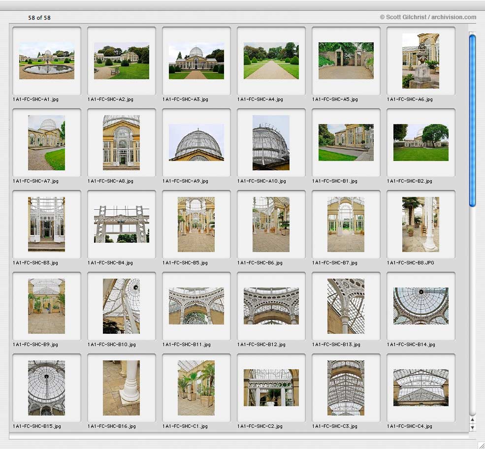Click filename label 1A1-FC-SHC-B11.jpg

click(187, 344)
